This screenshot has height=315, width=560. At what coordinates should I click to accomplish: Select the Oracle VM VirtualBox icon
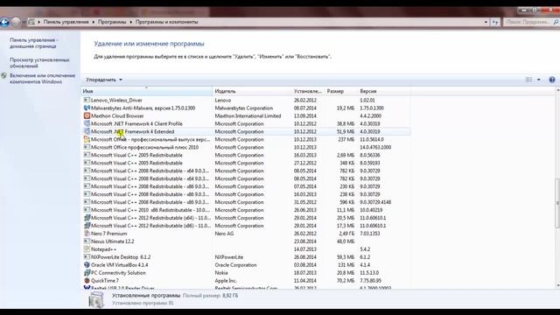pyautogui.click(x=87, y=265)
